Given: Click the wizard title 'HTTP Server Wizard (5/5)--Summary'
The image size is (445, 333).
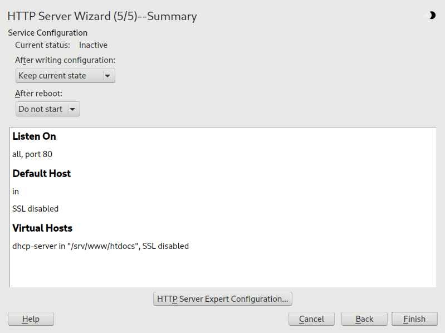Looking at the screenshot, I should 102,17.
